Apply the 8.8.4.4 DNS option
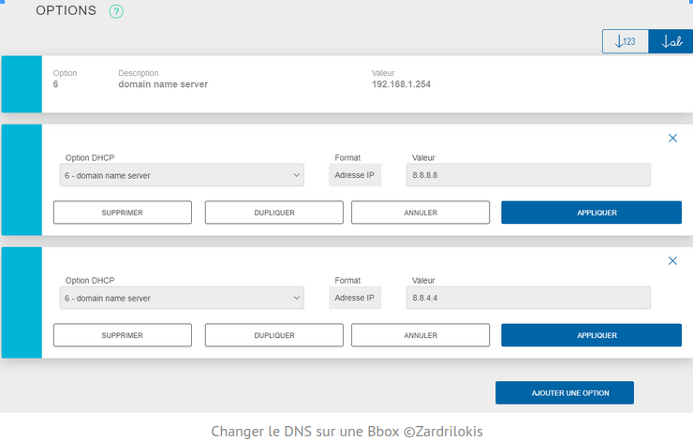The image size is (693, 441). point(591,335)
